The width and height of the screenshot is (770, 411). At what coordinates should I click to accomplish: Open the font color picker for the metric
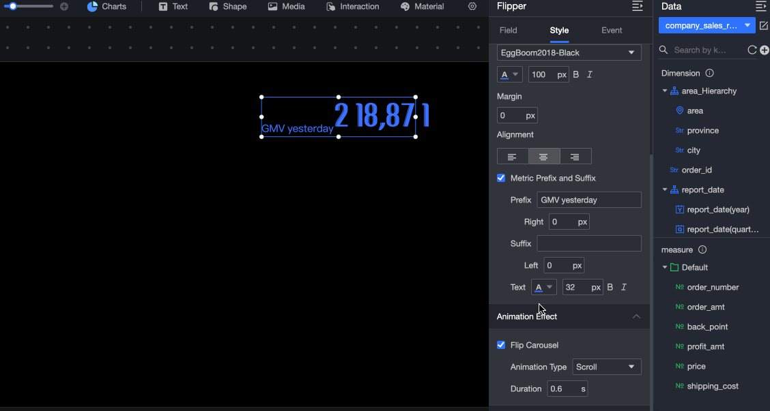[x=510, y=74]
